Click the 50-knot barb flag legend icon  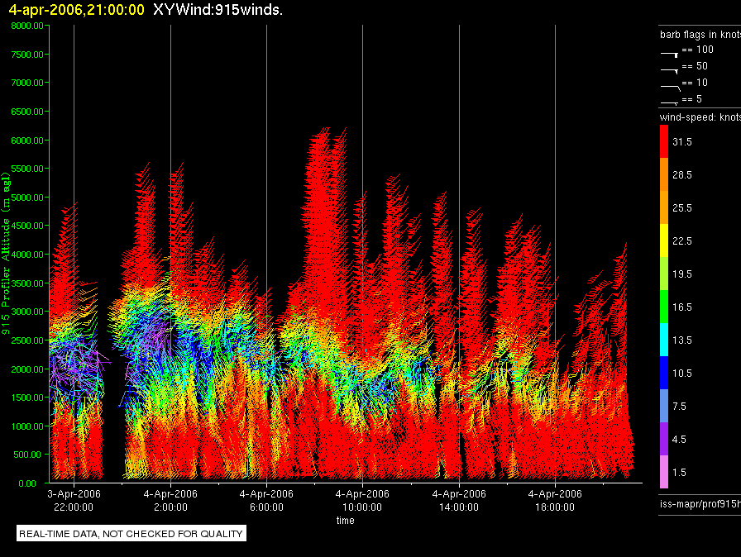669,71
